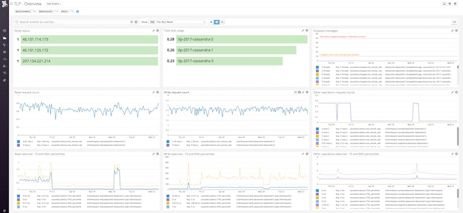Open Node status widget settings gear

point(157,31)
